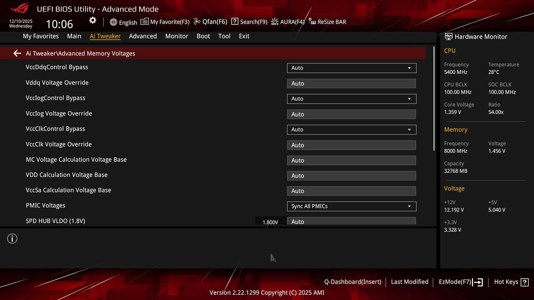
Task: Expand the VccIogControl Bypass dropdown
Action: [x=351, y=99]
